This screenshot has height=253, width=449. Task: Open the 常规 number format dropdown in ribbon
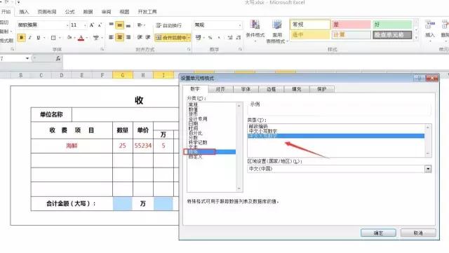point(240,25)
